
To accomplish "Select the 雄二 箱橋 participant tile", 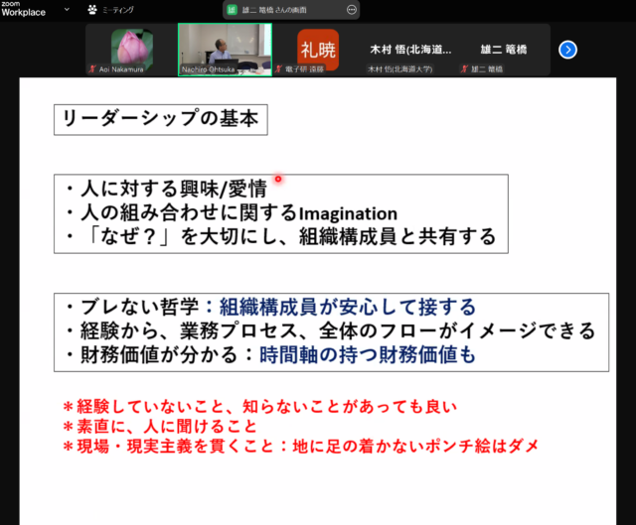I will (504, 48).
